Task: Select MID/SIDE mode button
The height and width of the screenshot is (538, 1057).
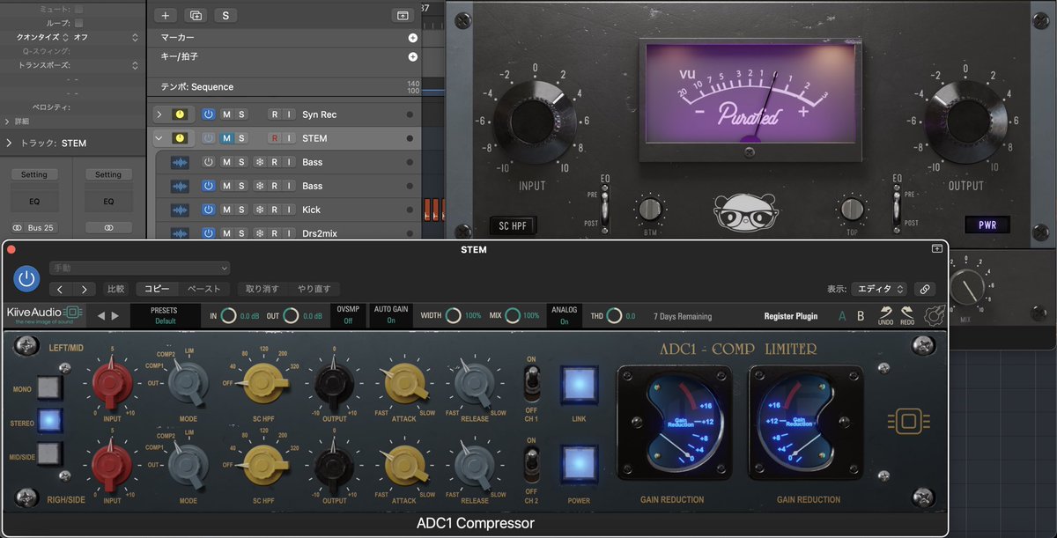Action: (x=49, y=453)
